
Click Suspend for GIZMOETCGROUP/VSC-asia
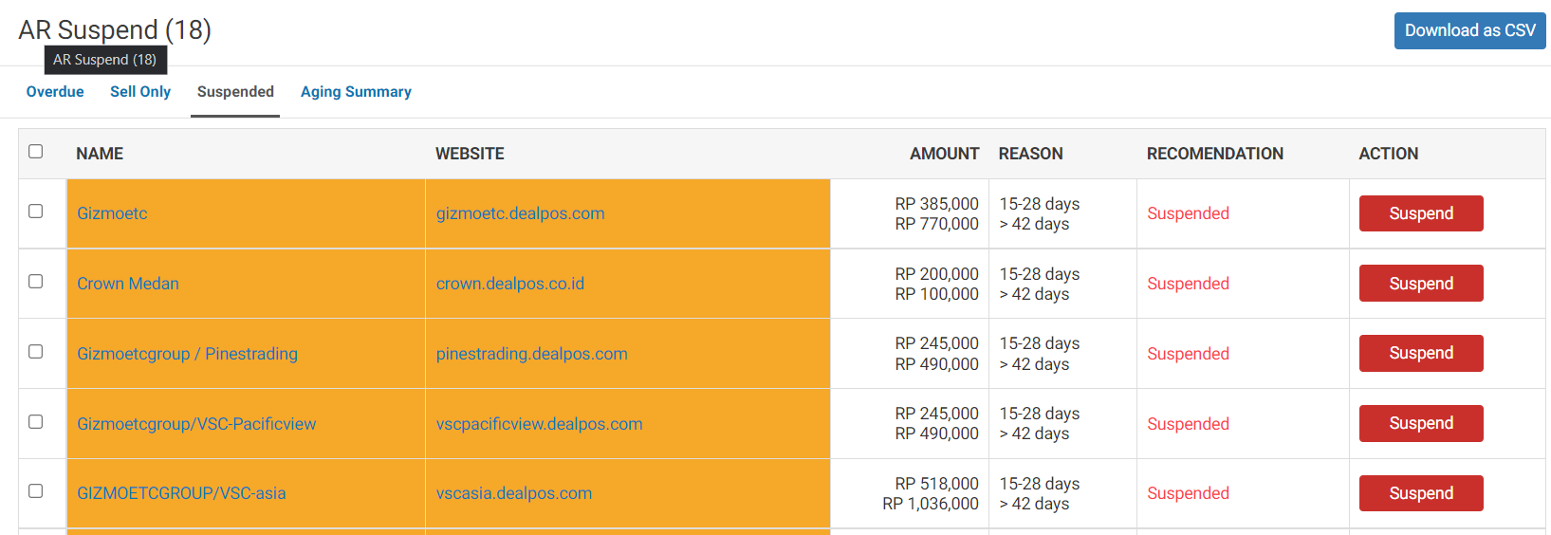(1421, 493)
